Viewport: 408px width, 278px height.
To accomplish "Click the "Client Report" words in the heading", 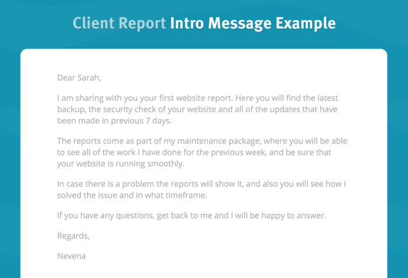I will coord(119,24).
